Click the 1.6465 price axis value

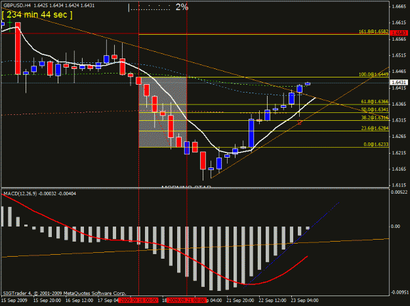pos(399,72)
